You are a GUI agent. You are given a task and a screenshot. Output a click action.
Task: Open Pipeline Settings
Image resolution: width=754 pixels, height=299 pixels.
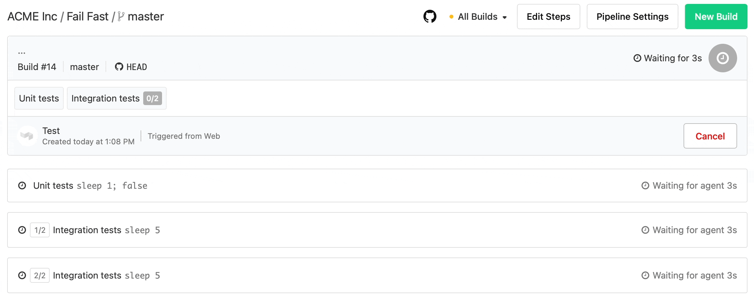click(x=632, y=17)
